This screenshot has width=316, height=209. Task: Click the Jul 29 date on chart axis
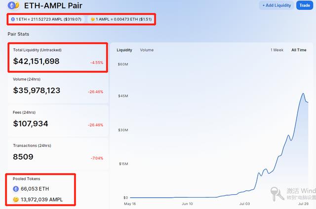[x=303, y=204]
